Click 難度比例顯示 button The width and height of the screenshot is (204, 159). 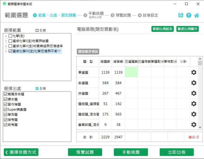(187, 29)
